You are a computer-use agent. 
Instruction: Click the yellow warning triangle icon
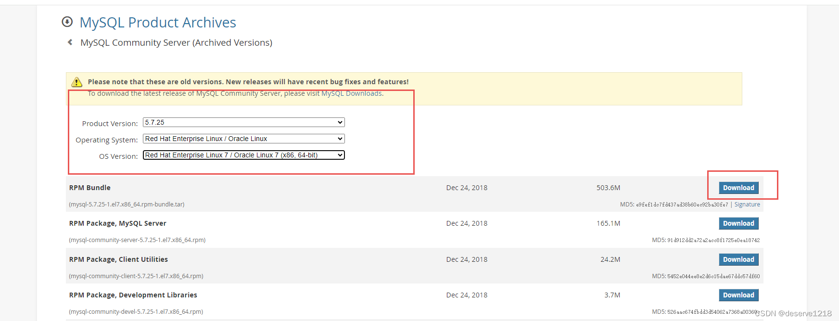click(76, 82)
